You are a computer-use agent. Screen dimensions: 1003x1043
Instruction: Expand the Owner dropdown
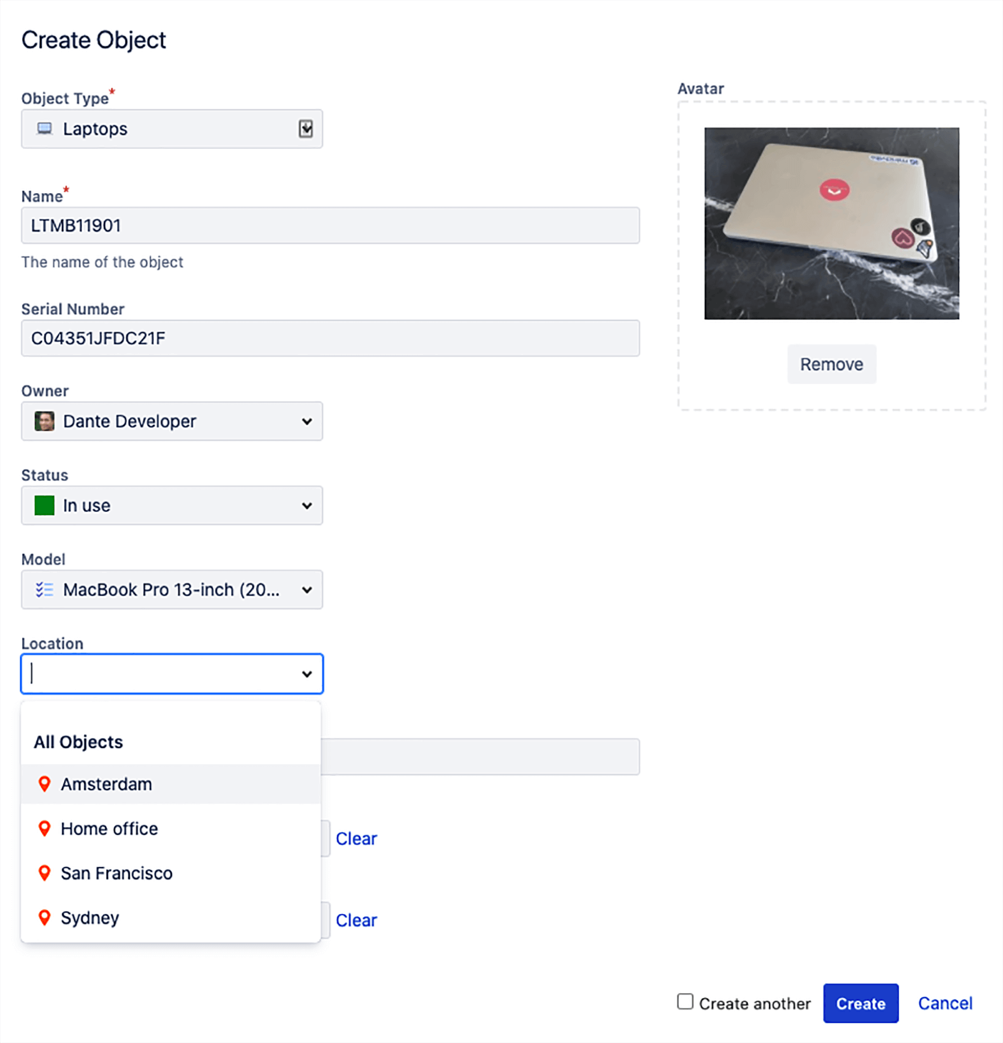point(306,421)
